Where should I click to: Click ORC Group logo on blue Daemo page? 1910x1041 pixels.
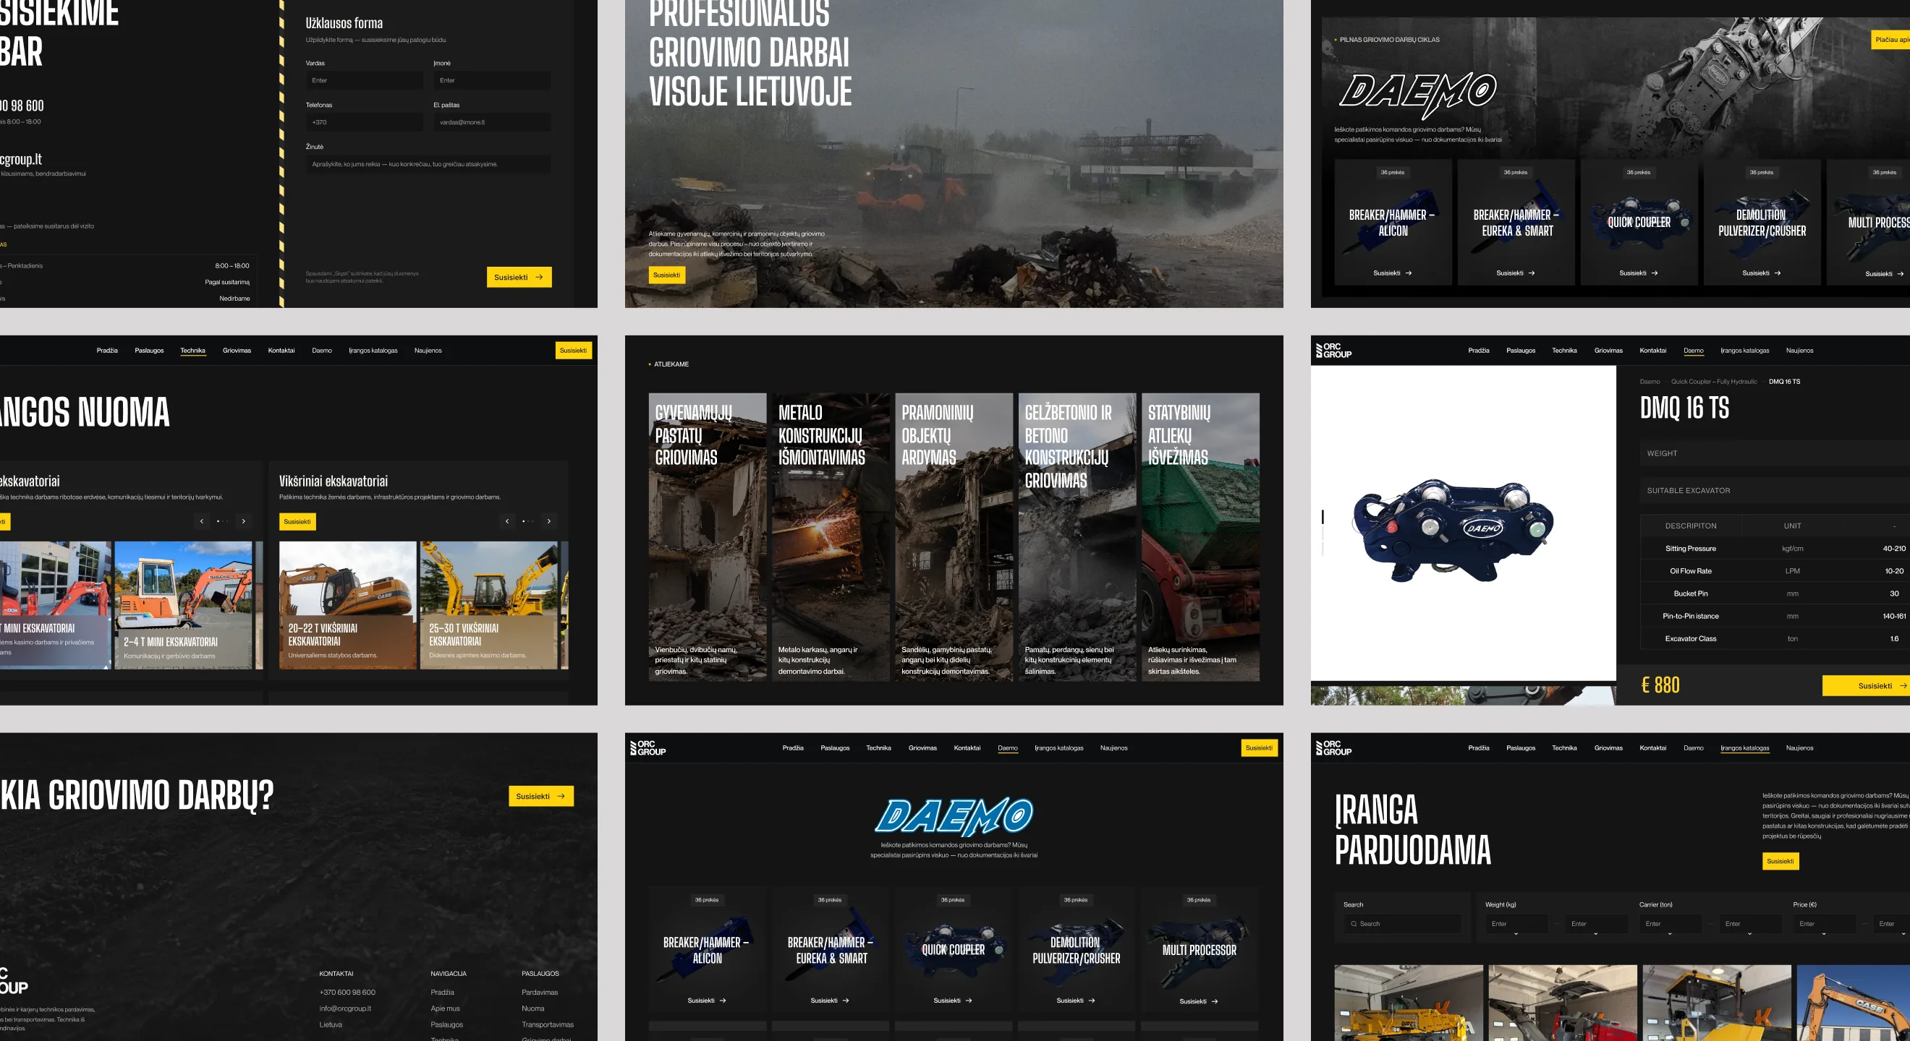tap(648, 747)
